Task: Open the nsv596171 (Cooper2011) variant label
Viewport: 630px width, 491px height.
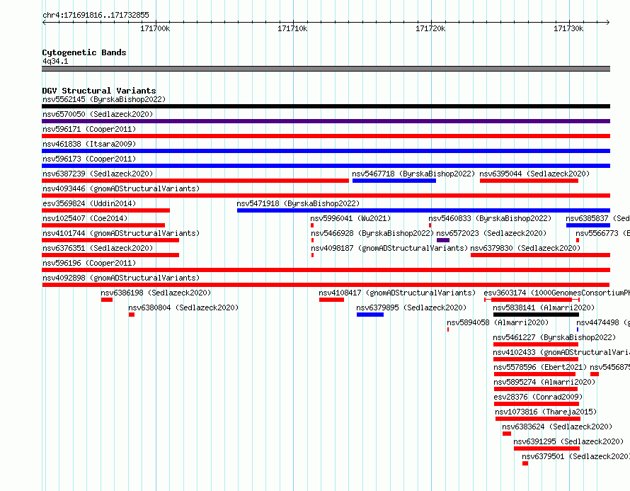Action: [89, 129]
